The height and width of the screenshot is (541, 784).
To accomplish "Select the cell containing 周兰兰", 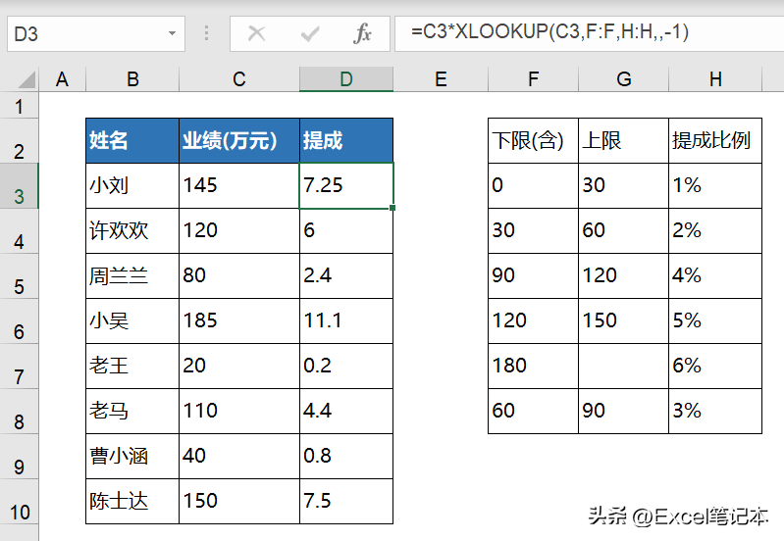I will pos(132,276).
